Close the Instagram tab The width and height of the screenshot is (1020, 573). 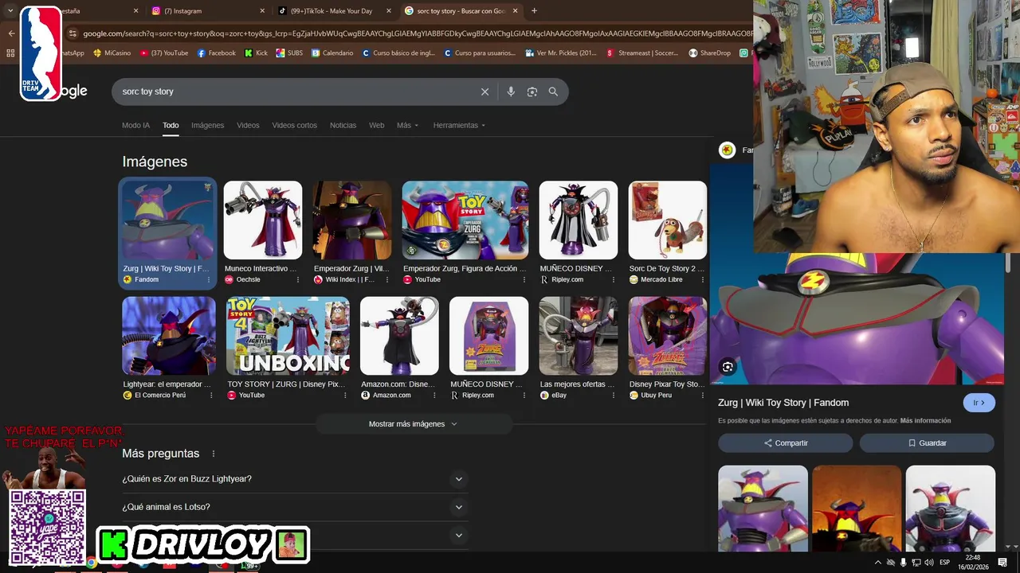click(x=262, y=11)
